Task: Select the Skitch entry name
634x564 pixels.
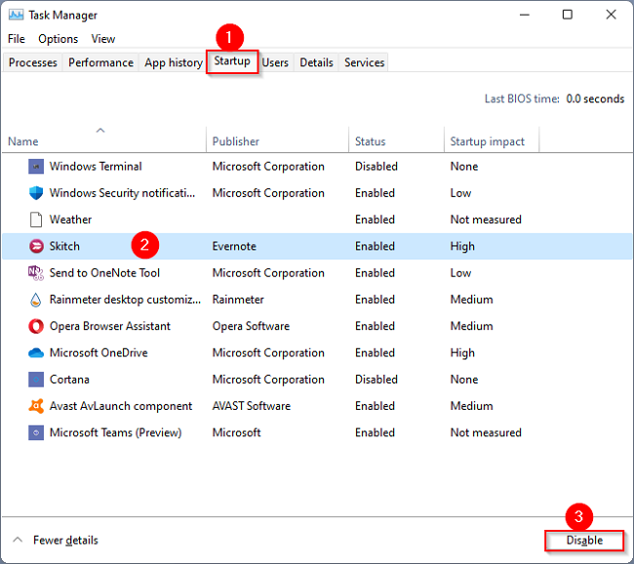Action: click(x=64, y=247)
